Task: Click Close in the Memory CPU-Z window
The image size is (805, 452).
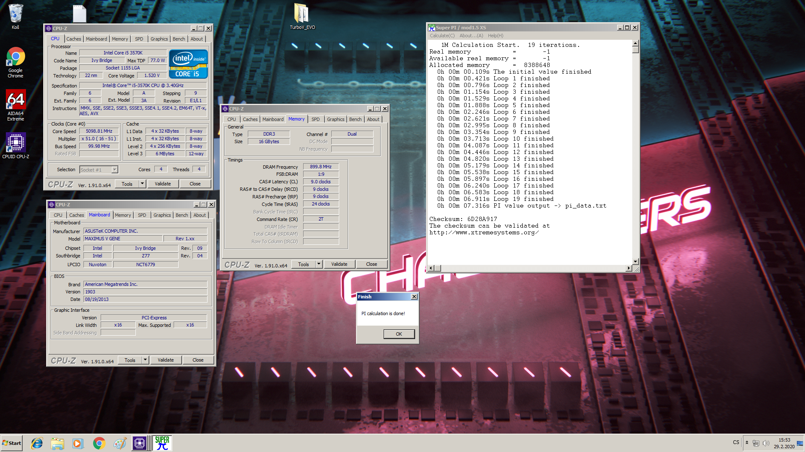Action: [371, 264]
